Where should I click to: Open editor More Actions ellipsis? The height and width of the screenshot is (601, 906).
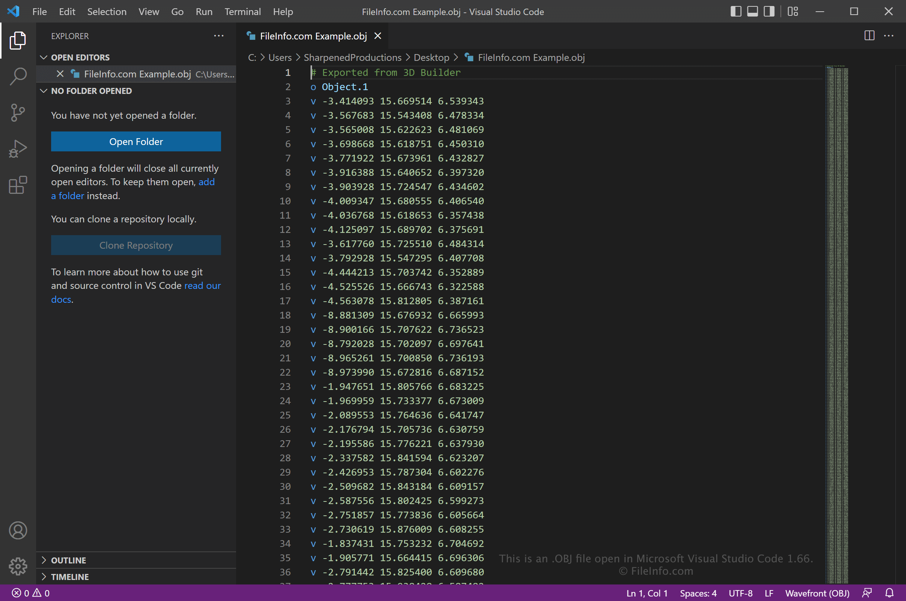(x=889, y=36)
